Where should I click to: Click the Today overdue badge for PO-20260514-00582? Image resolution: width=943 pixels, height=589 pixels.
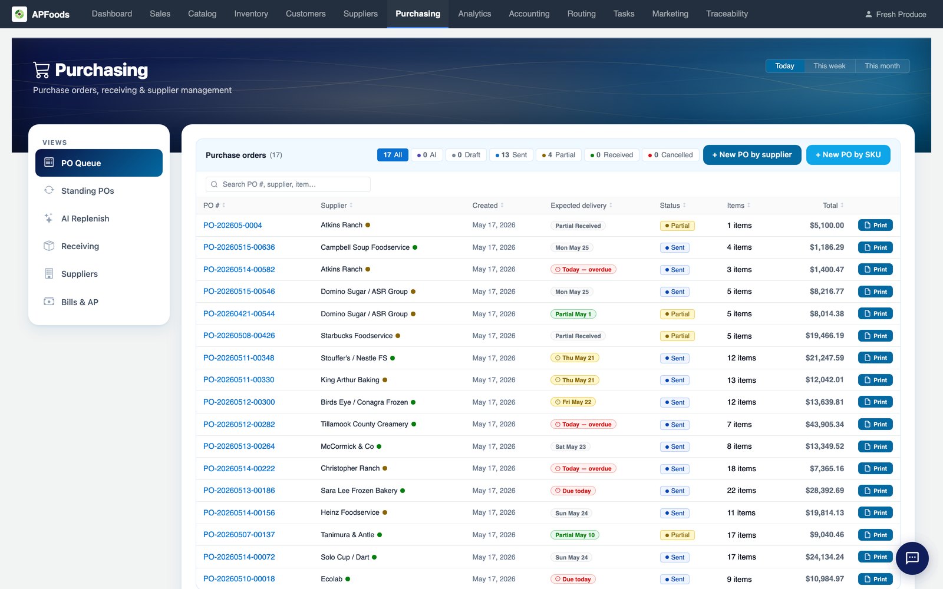[583, 270]
